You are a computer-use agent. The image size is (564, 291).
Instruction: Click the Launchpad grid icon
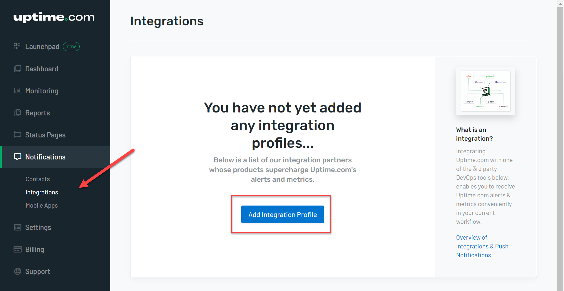coord(17,46)
